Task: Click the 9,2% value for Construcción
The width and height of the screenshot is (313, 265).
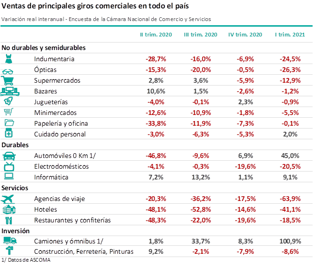Action: [x=156, y=251]
